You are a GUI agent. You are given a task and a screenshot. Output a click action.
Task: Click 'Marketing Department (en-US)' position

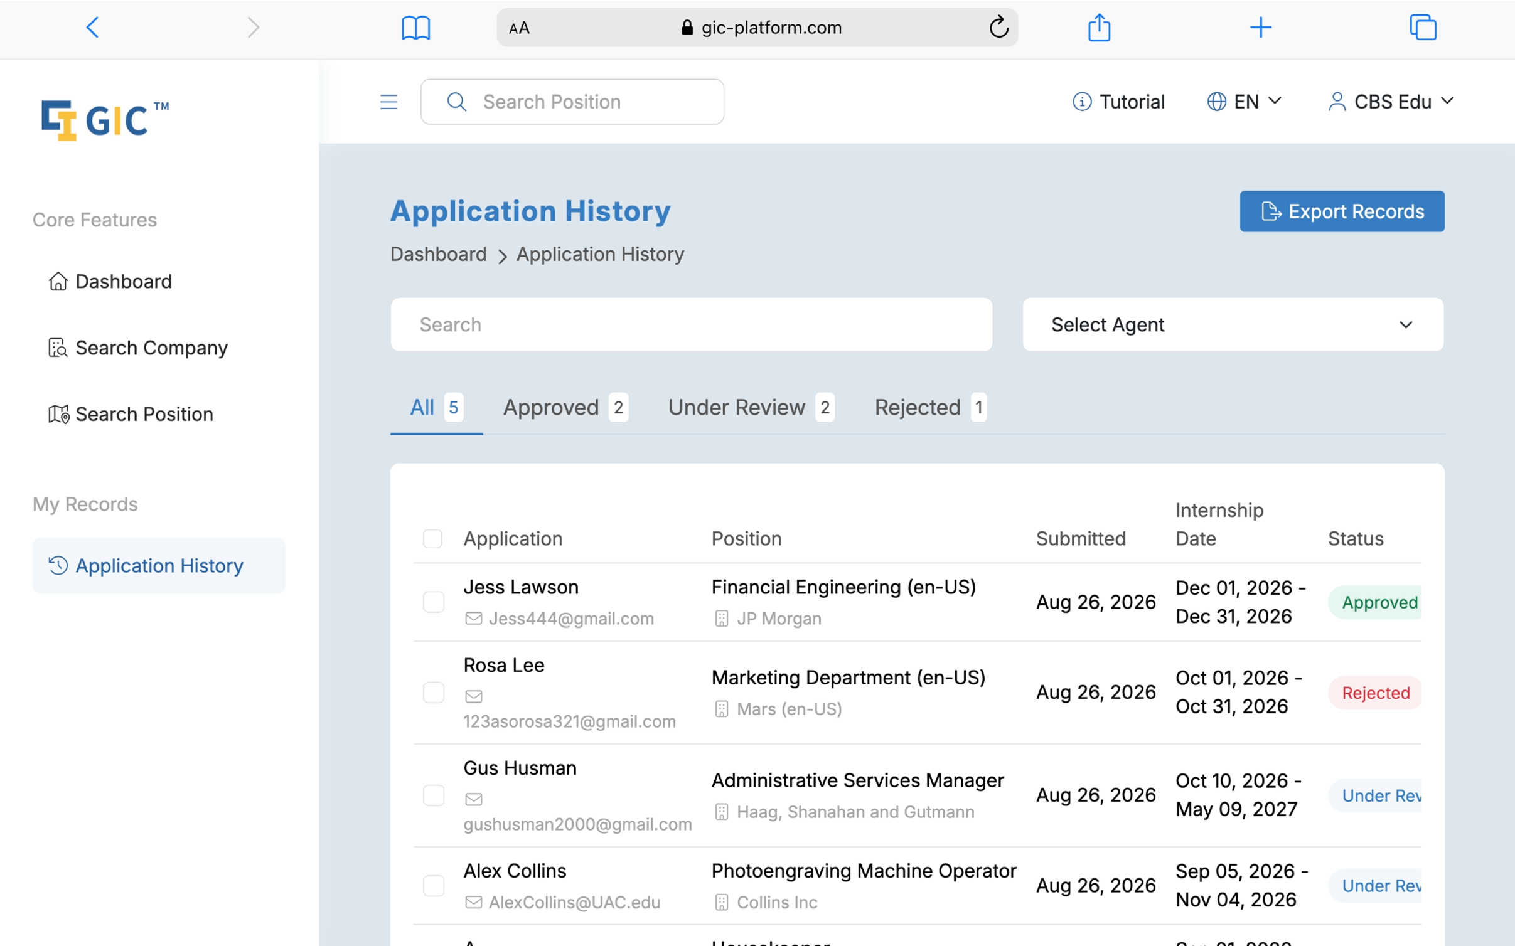click(x=849, y=678)
